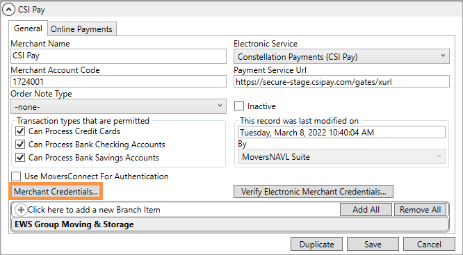Focus the Merchant Name field
The width and height of the screenshot is (463, 255).
click(x=118, y=56)
